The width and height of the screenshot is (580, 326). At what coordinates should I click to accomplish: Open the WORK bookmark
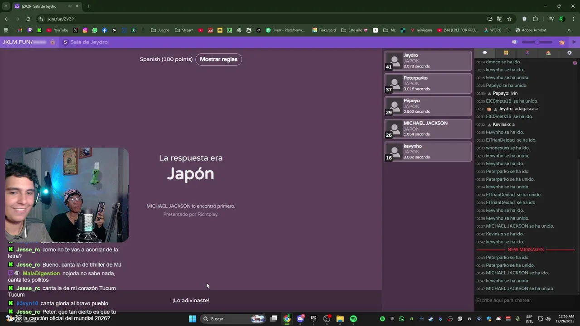click(493, 30)
